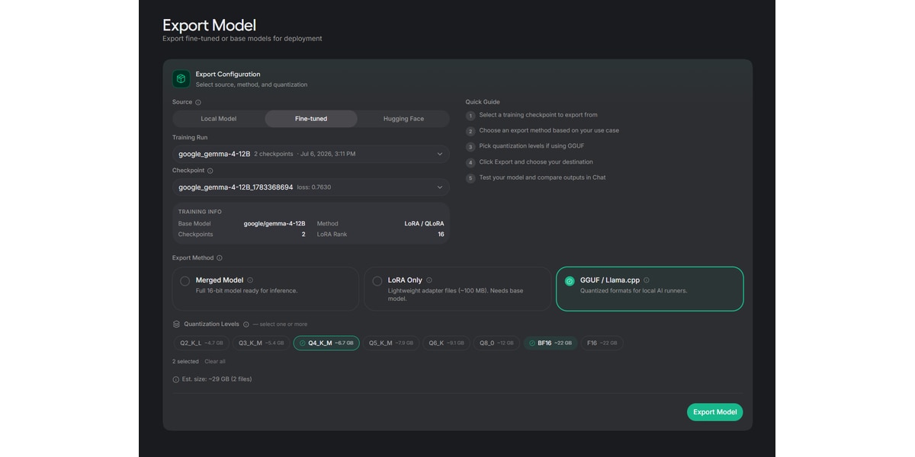Click Quick Guide step 'Click Export and choose your destination'
Viewport: 915px width, 457px height.
(x=536, y=162)
